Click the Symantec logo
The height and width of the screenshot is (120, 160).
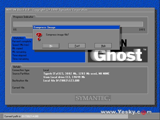(x=93, y=98)
